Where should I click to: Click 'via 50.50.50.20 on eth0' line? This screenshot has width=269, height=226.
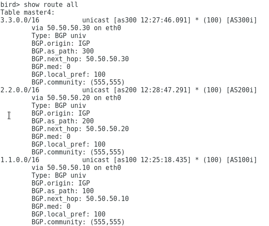pos(77,97)
